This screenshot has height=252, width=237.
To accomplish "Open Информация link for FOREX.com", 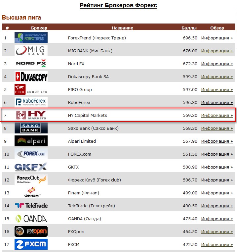I will click(217, 154).
